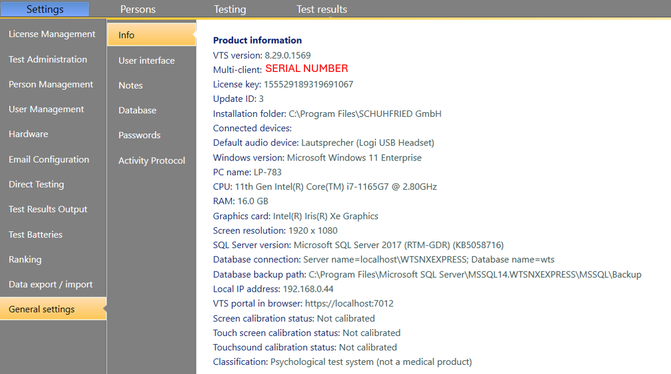Open Test Results Output section
The height and width of the screenshot is (374, 671).
pyautogui.click(x=48, y=209)
